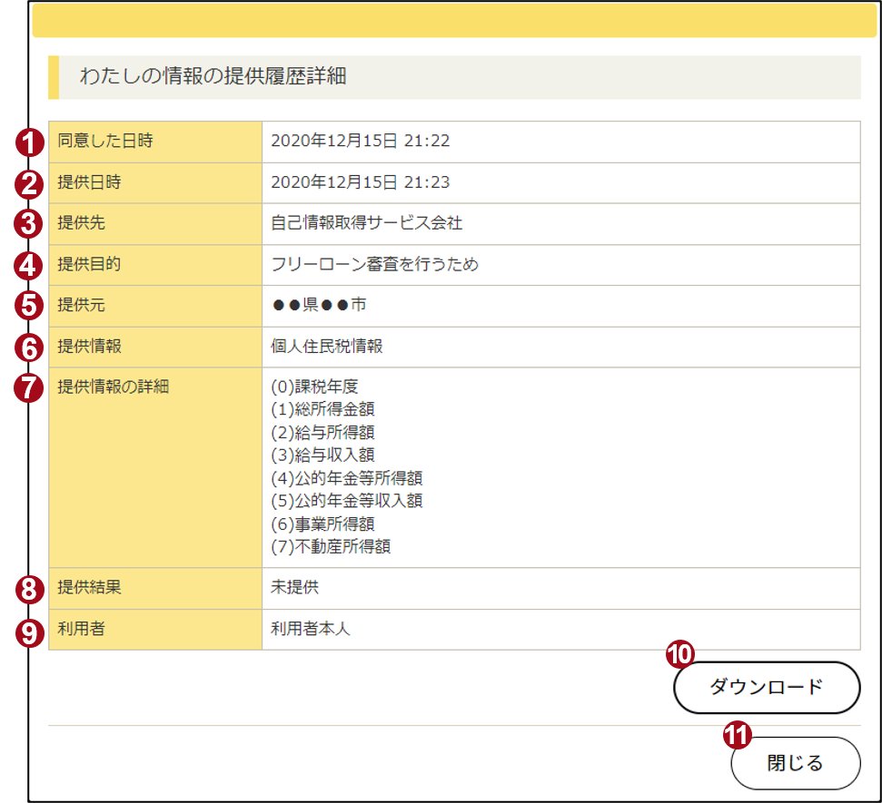
Task: Click the red number 11 callout marker
Action: (x=737, y=734)
